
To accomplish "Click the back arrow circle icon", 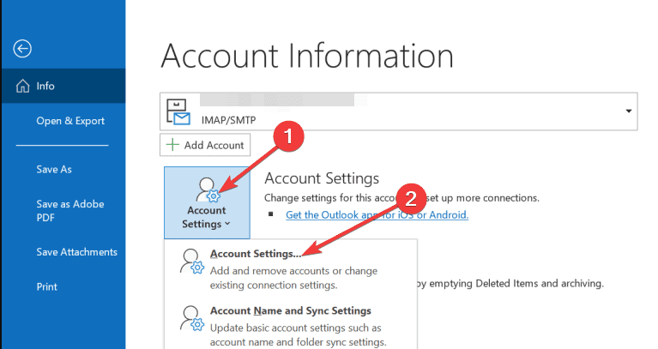I will [x=22, y=49].
